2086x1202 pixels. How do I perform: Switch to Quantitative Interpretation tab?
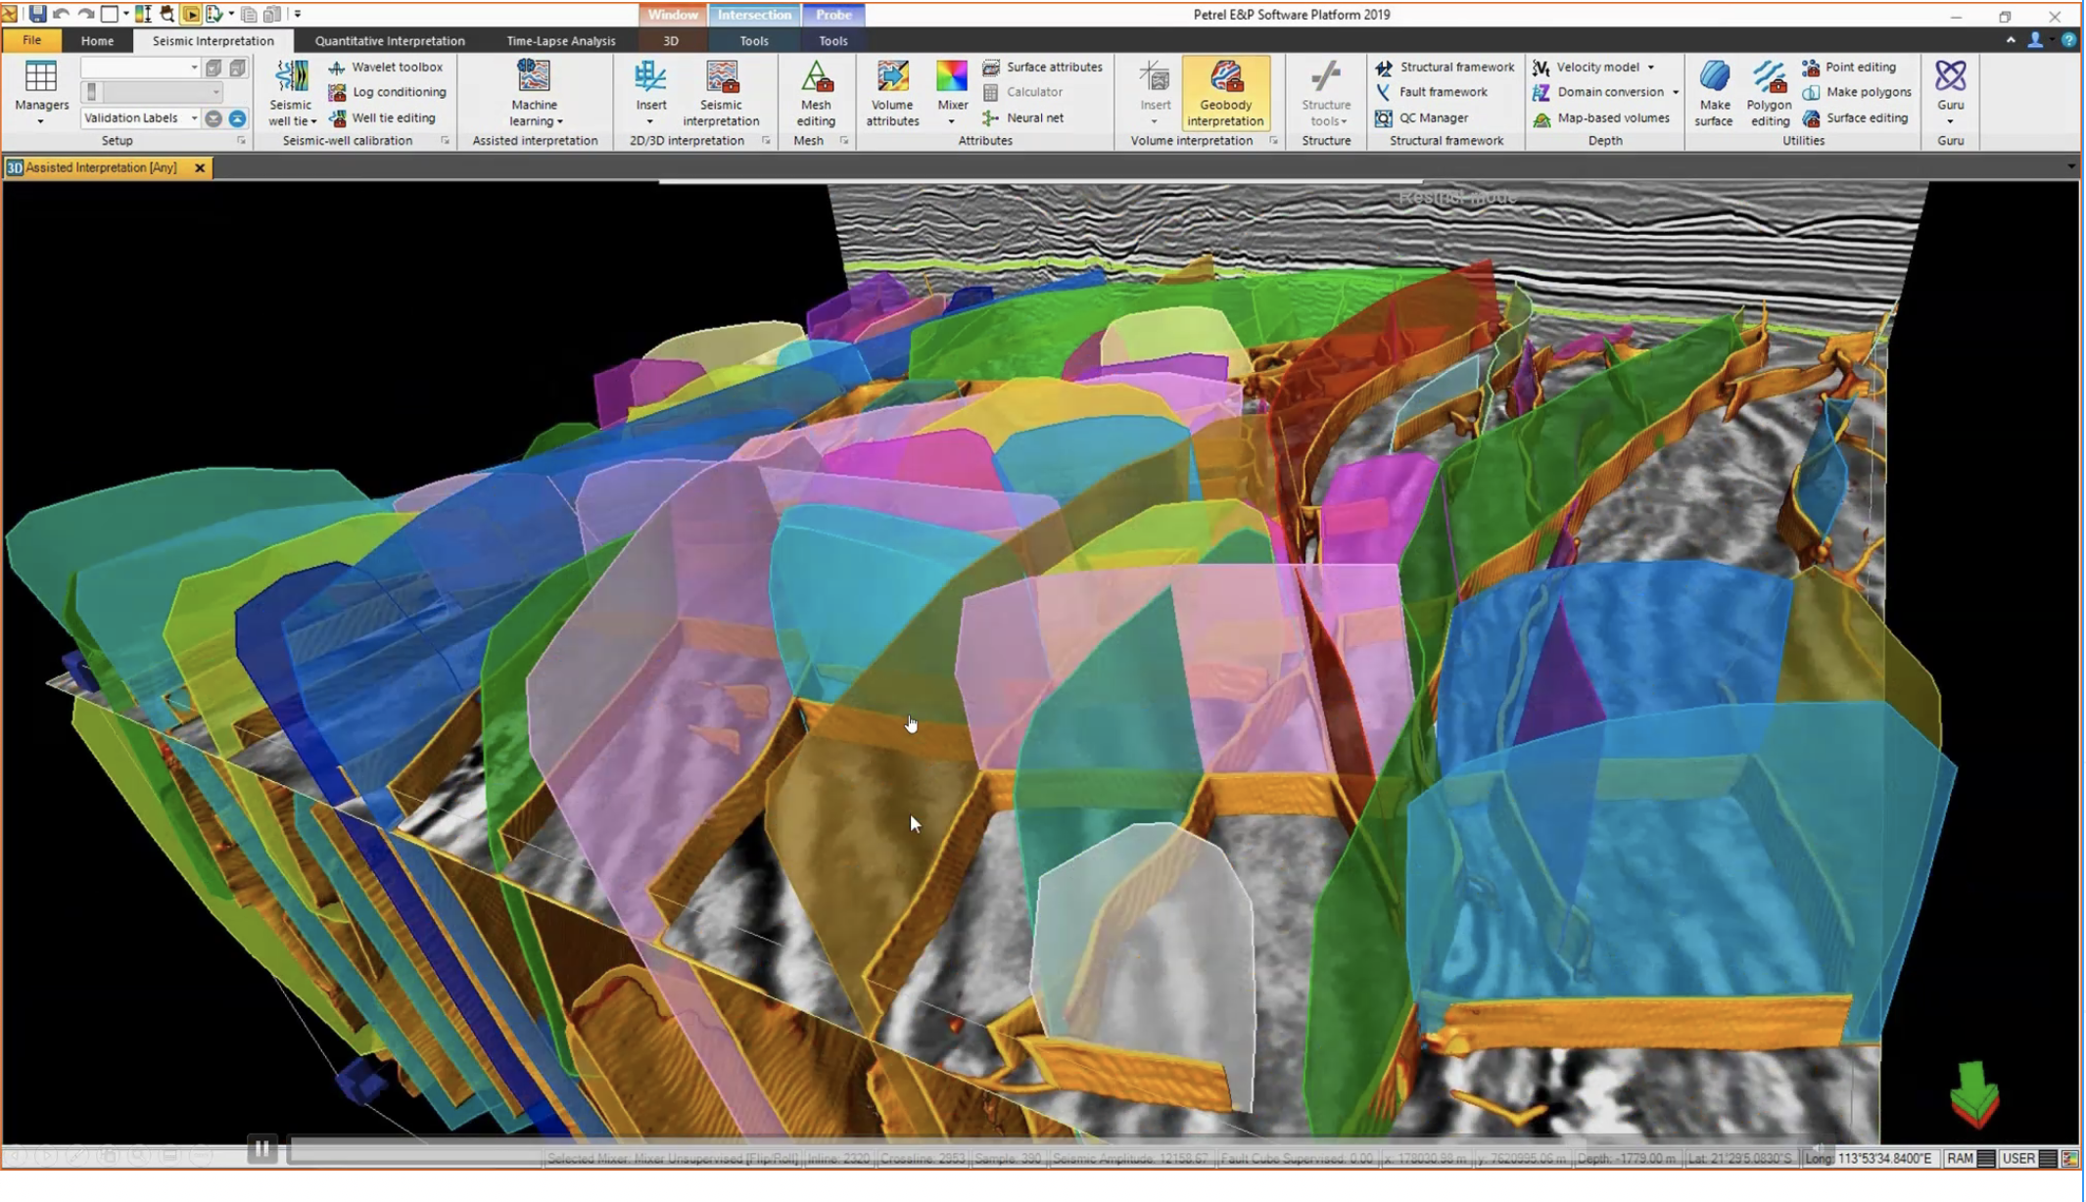390,40
